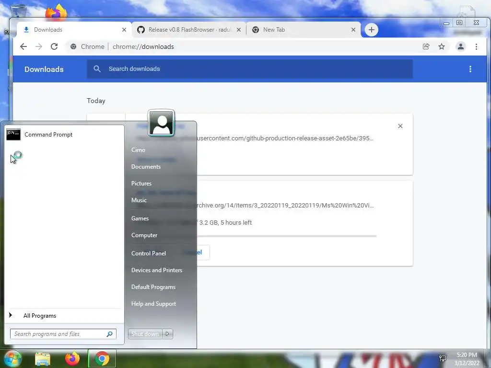Open Games from Start menu

click(140, 218)
